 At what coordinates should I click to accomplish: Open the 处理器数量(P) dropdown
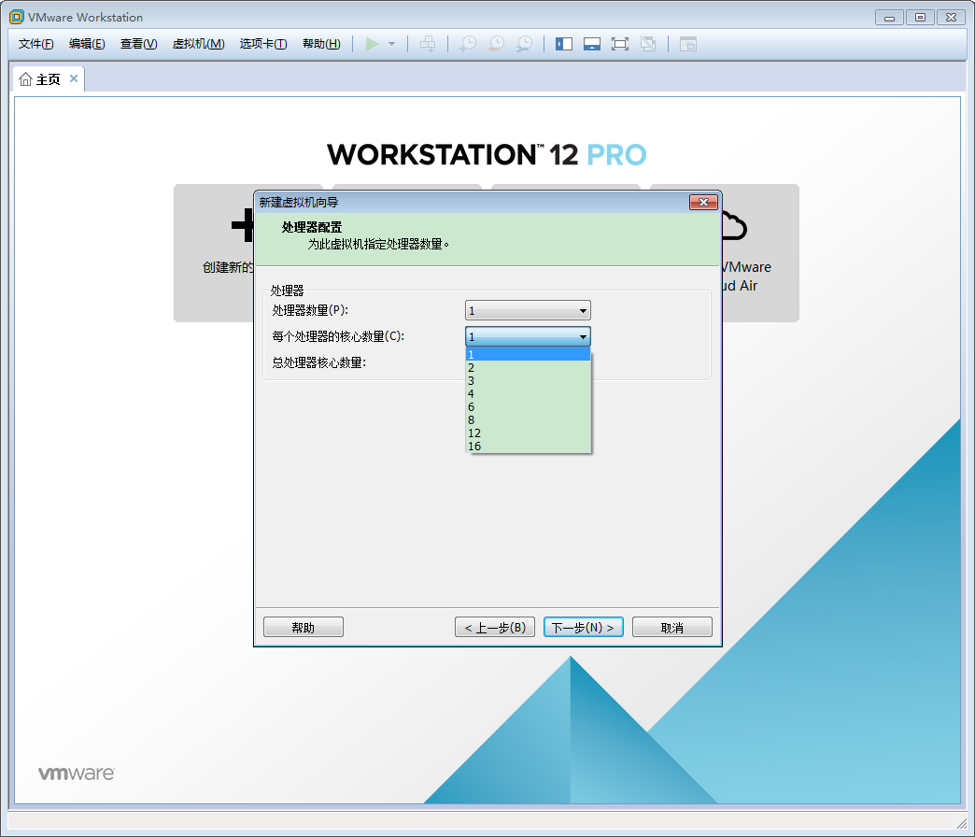click(581, 310)
